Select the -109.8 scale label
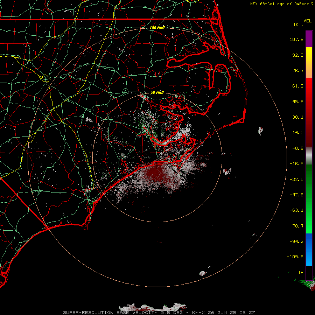This screenshot has height=315, width=315. click(x=295, y=257)
